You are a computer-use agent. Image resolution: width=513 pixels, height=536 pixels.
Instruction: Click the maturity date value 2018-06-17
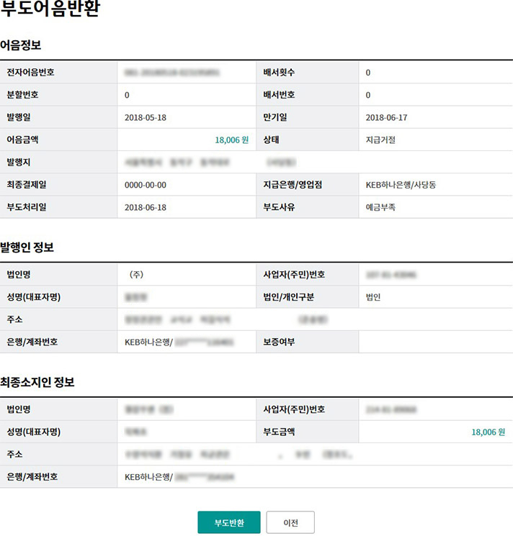coord(387,117)
